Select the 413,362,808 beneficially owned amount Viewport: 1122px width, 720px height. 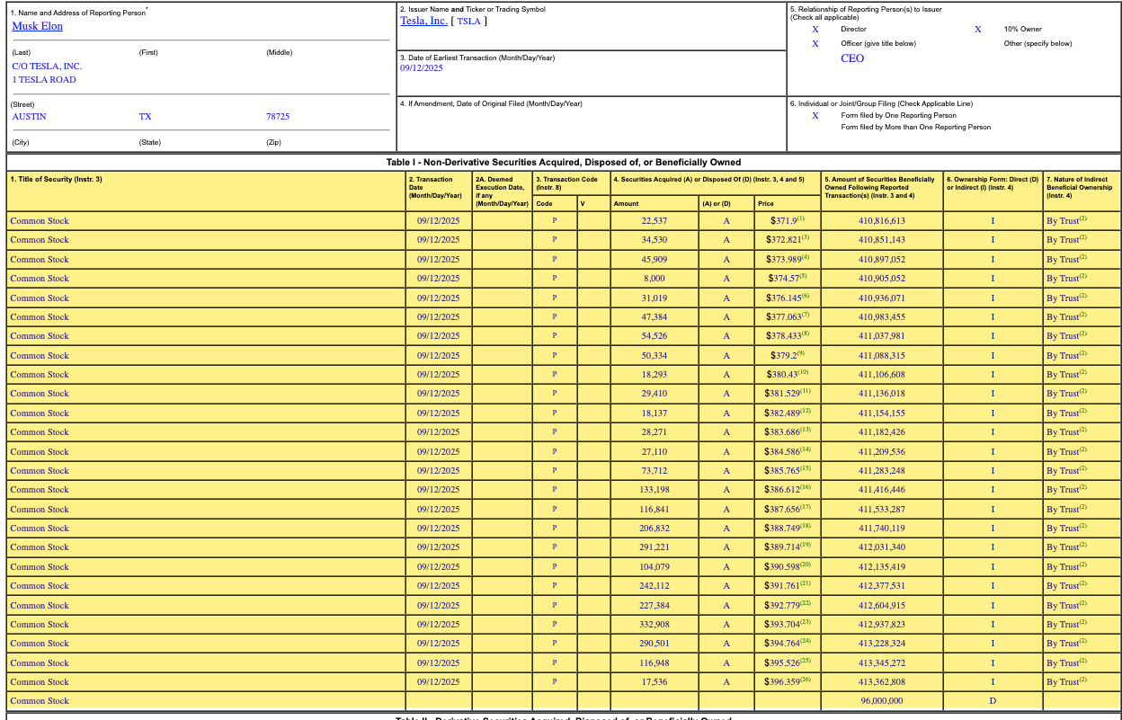881,682
